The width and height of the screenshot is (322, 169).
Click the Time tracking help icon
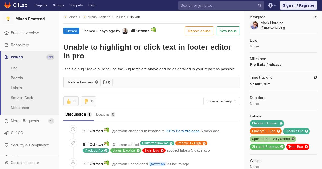(x=315, y=77)
